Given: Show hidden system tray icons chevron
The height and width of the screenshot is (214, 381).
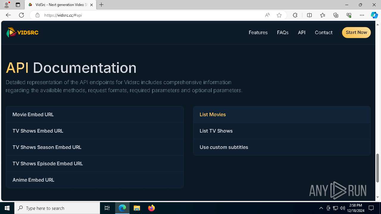Looking at the screenshot, I should coord(321,208).
